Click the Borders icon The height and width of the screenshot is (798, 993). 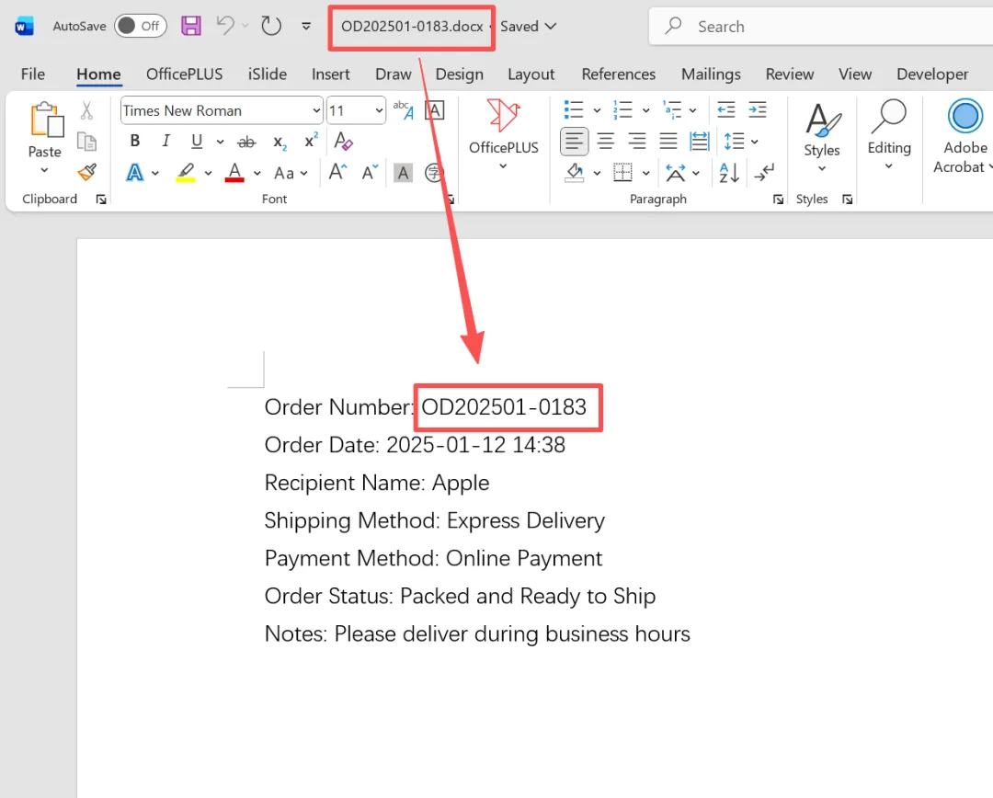tap(622, 172)
